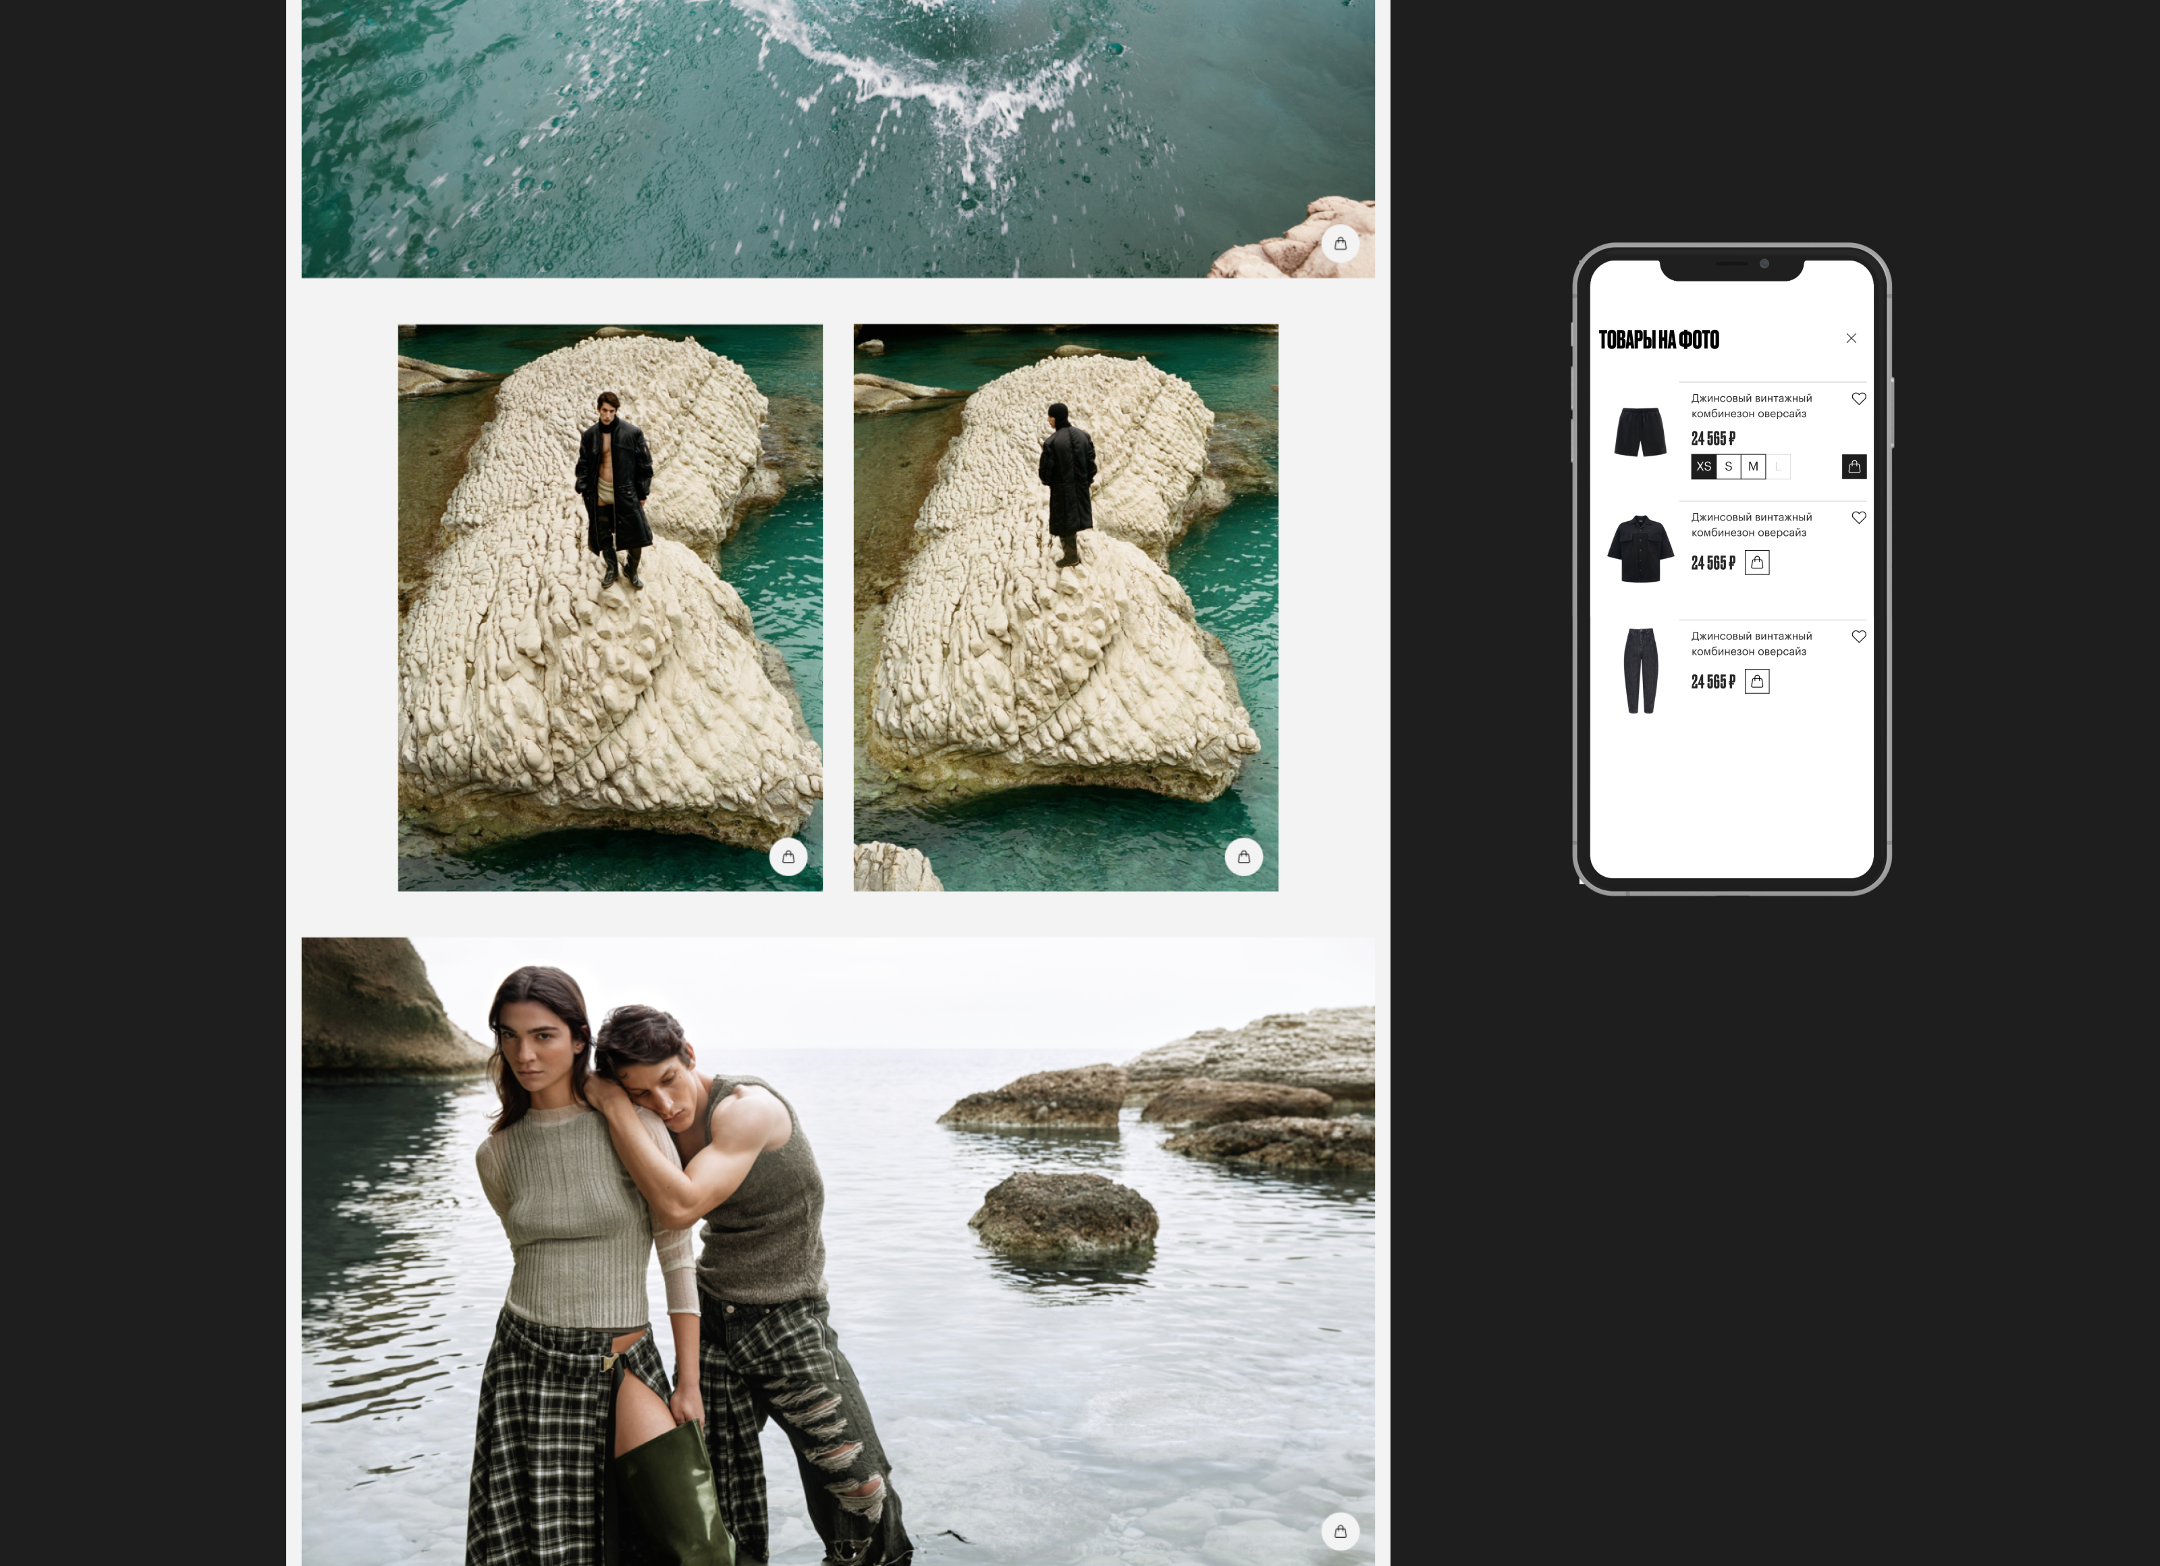Add the dark jeans to cart
This screenshot has width=2160, height=1566.
tap(1756, 682)
